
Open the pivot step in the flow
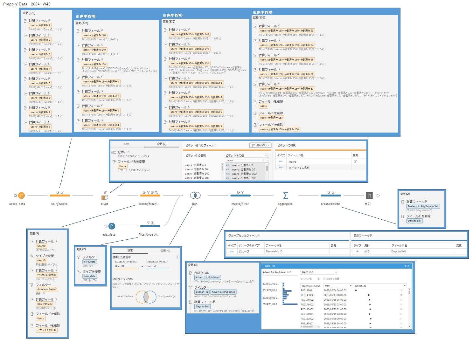click(105, 198)
